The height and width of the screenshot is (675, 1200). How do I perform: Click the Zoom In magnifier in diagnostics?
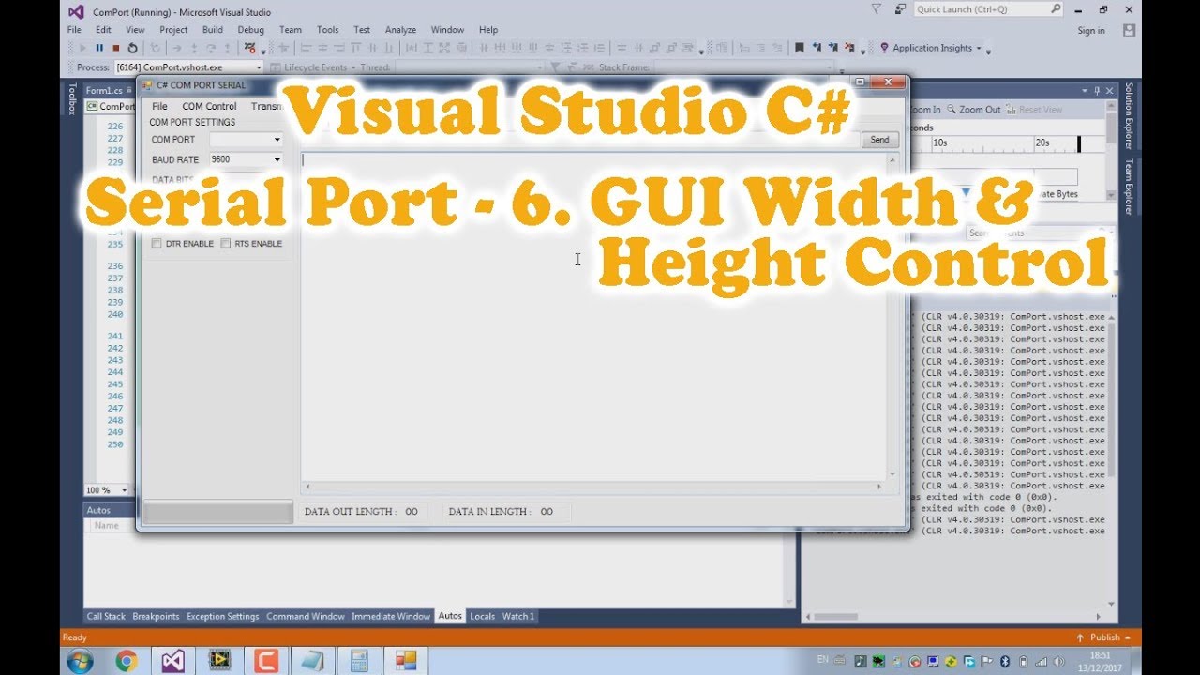(924, 110)
